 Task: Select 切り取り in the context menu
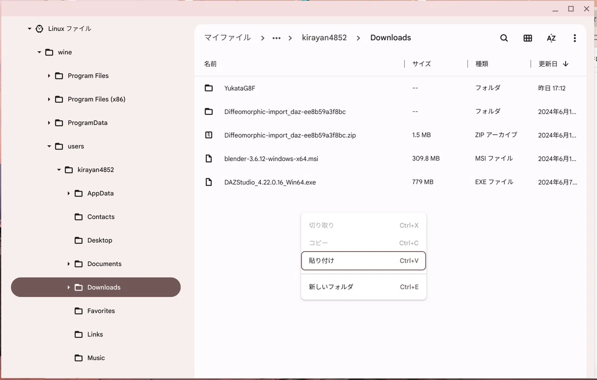coord(364,225)
